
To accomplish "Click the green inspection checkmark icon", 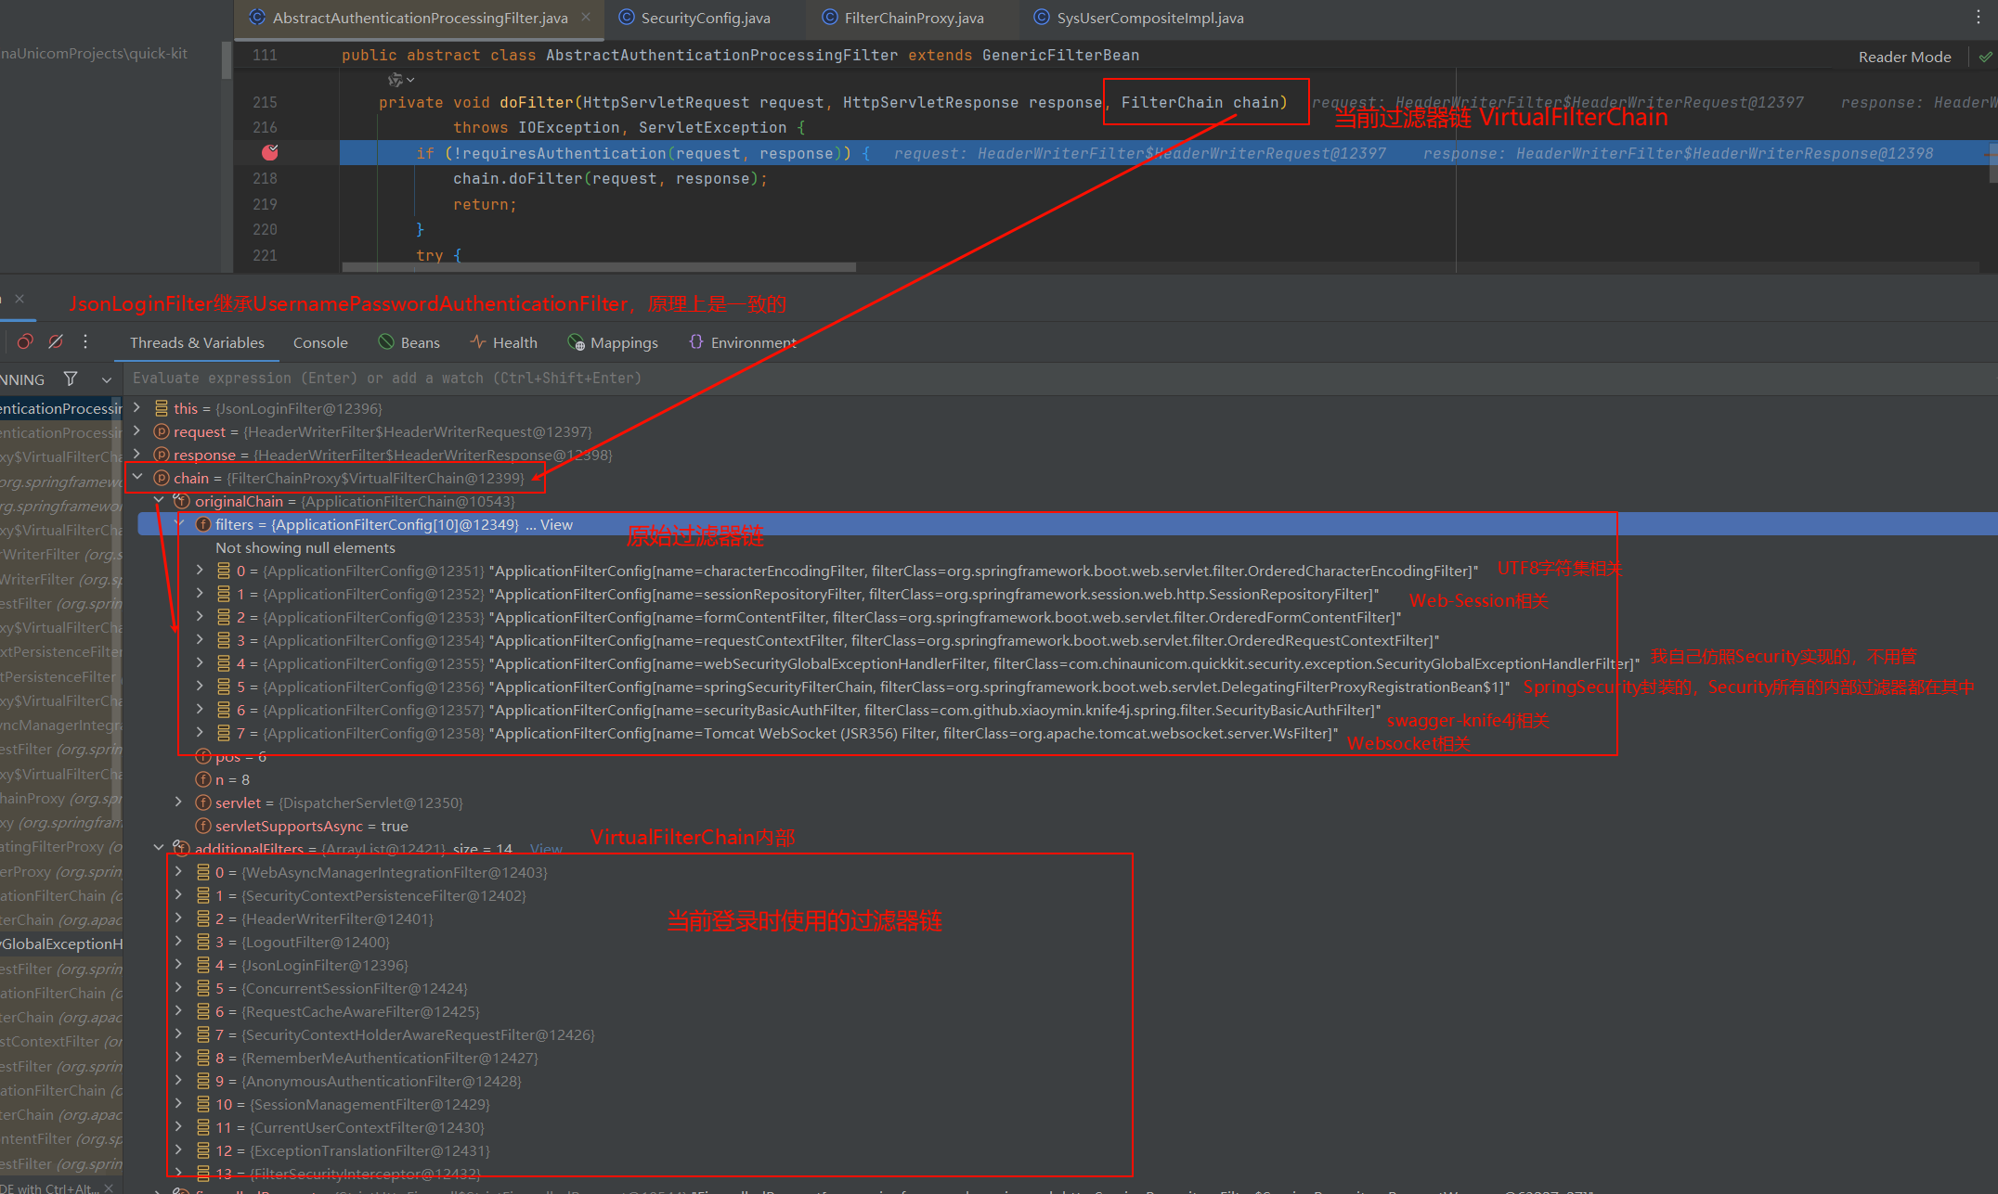I will click(x=1985, y=57).
